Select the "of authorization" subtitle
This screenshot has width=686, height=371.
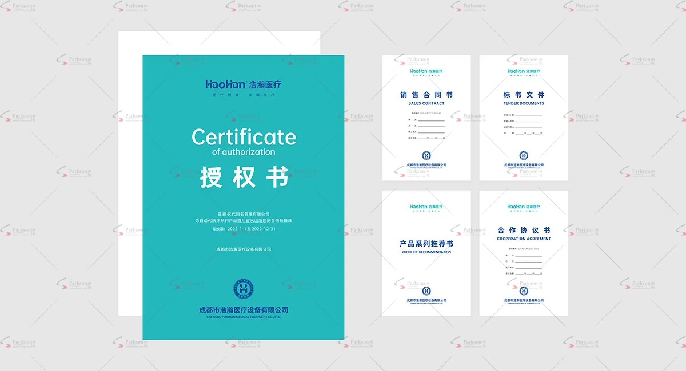tap(244, 152)
